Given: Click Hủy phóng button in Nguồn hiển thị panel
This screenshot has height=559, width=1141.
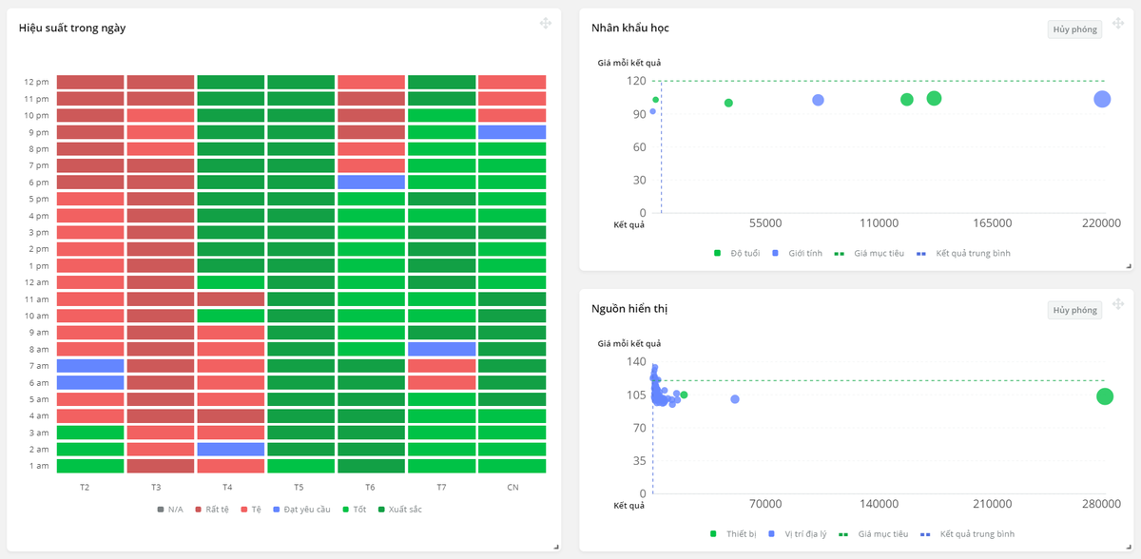Looking at the screenshot, I should (x=1074, y=310).
